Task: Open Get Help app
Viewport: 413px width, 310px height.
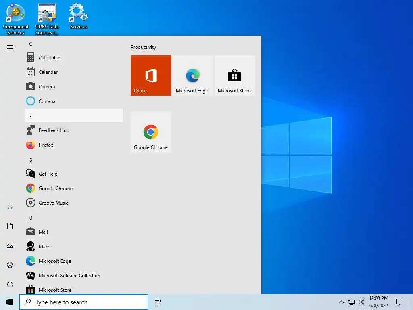Action: (x=74, y=174)
